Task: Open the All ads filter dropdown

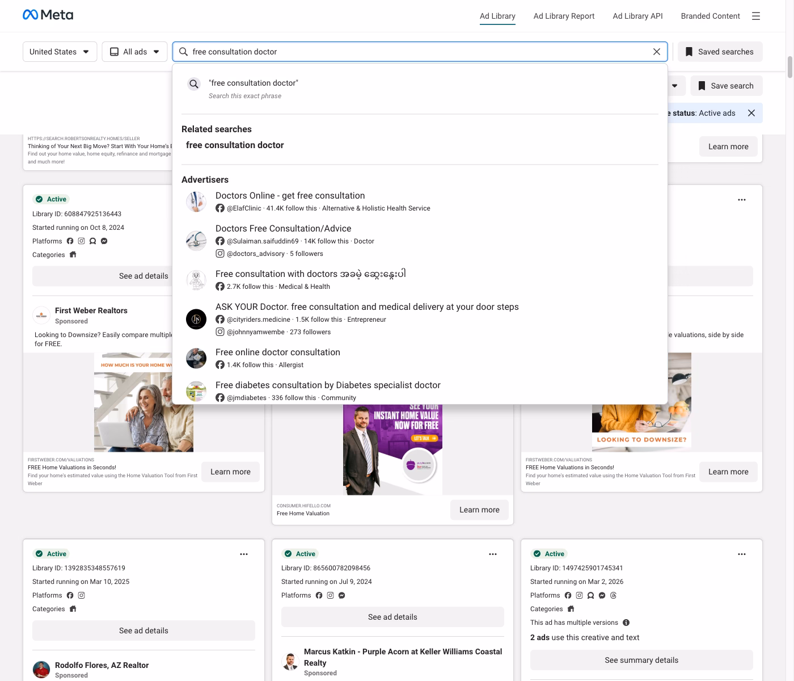Action: tap(134, 51)
